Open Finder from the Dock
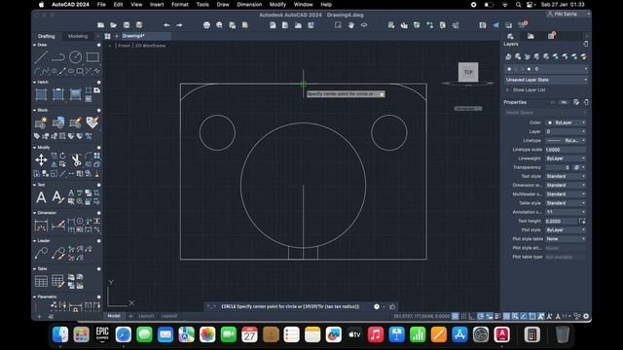This screenshot has width=623, height=350. (x=60, y=334)
